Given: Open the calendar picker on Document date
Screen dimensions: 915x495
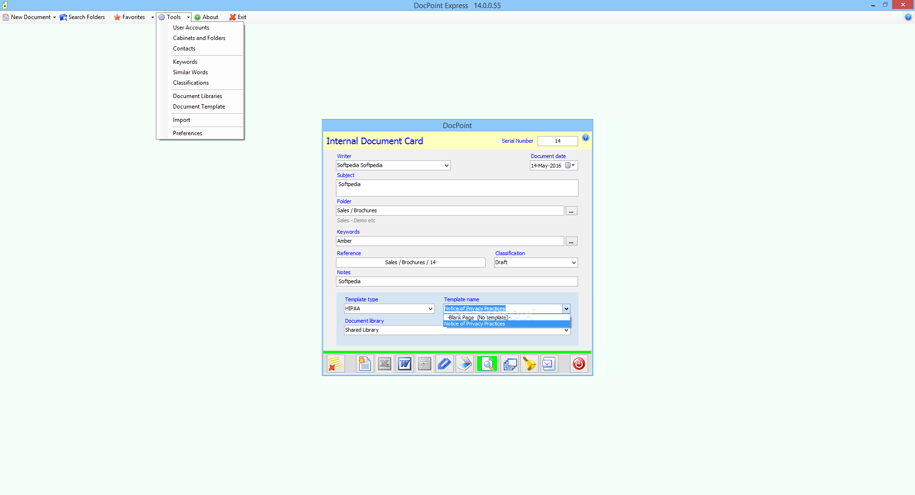Looking at the screenshot, I should tap(568, 166).
